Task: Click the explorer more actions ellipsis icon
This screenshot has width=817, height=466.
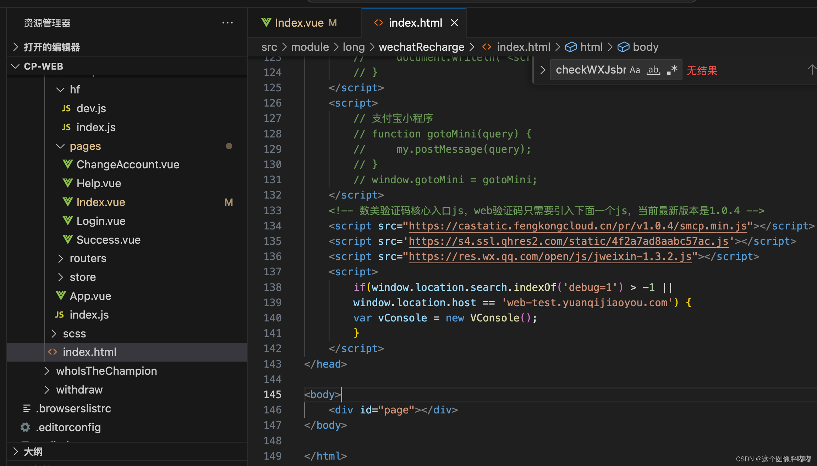Action: pyautogui.click(x=227, y=23)
